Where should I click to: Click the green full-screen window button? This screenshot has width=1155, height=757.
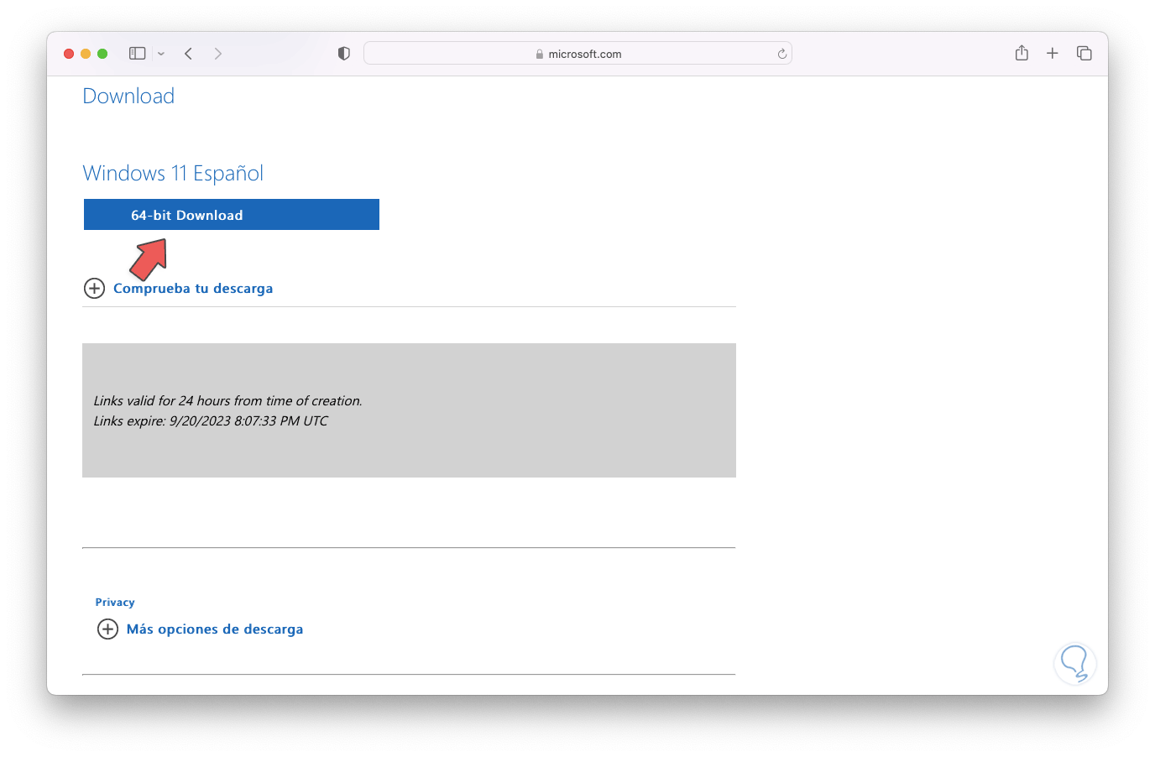[x=102, y=54]
